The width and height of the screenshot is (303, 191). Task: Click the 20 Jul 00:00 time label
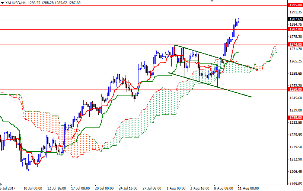pyautogui.click(x=104, y=188)
